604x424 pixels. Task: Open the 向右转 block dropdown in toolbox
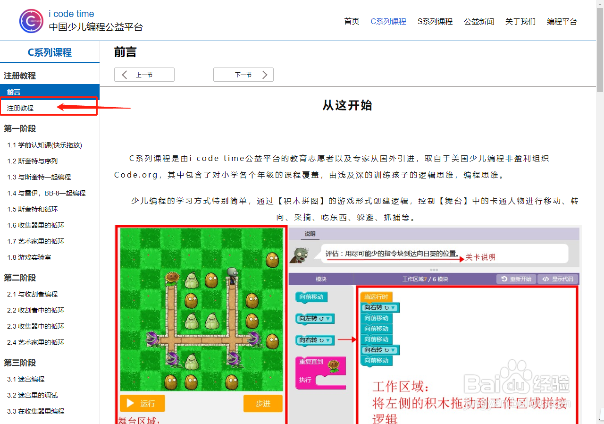click(x=327, y=340)
